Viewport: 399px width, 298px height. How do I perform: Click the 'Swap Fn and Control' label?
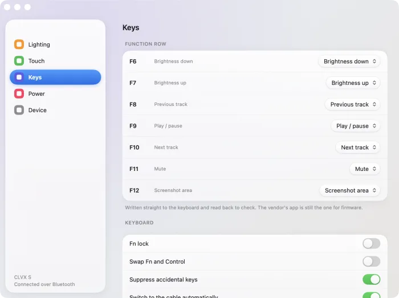point(157,262)
